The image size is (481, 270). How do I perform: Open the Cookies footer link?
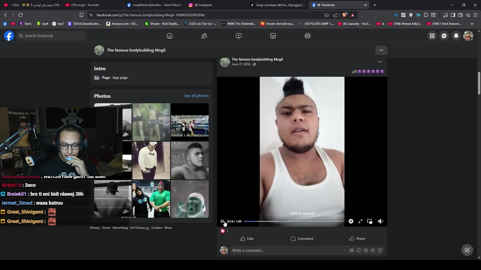pyautogui.click(x=157, y=228)
